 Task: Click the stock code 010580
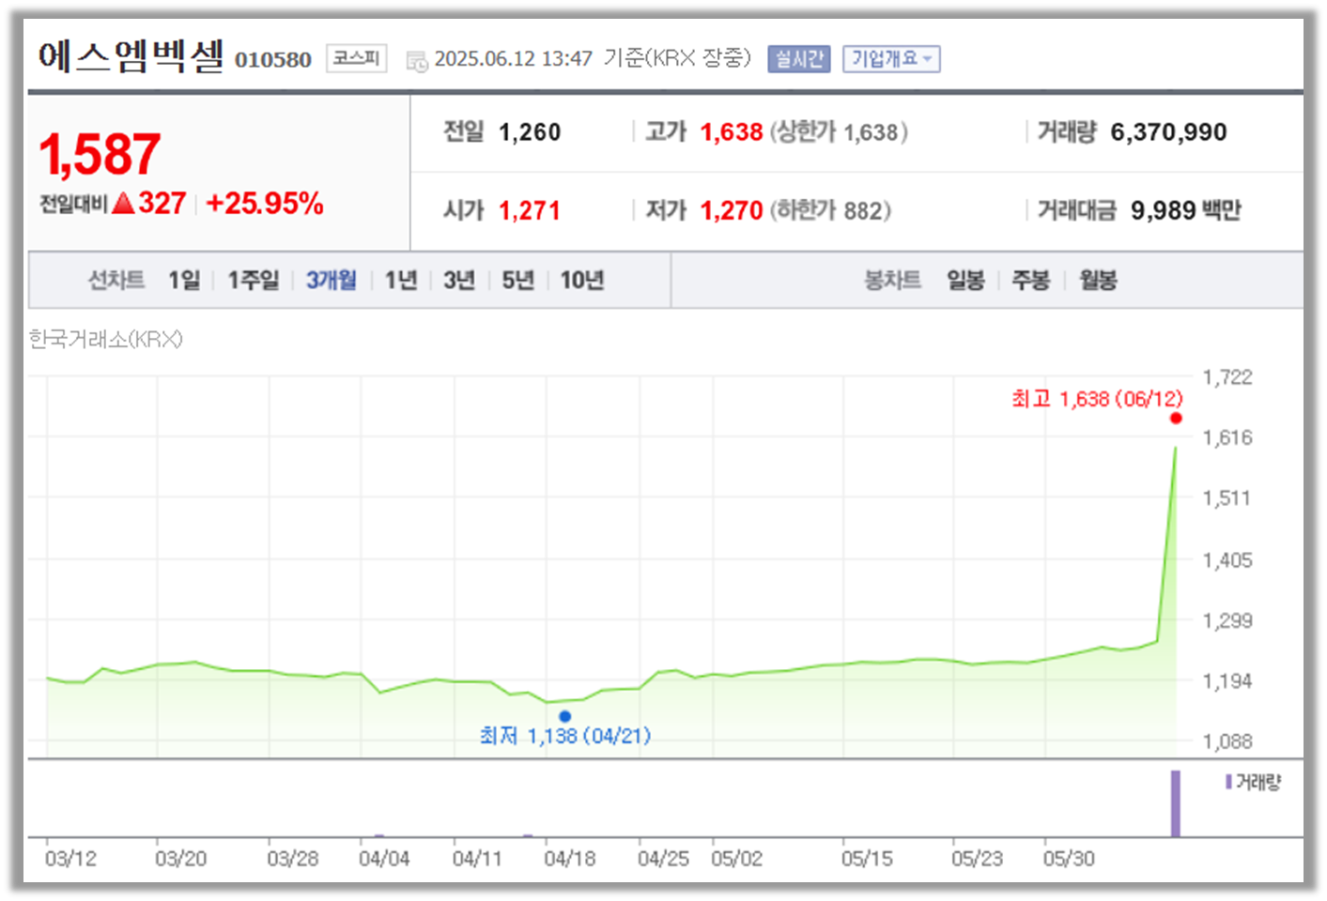(x=272, y=60)
